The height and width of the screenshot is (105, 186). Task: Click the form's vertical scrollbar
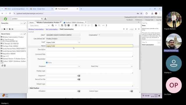140,52
